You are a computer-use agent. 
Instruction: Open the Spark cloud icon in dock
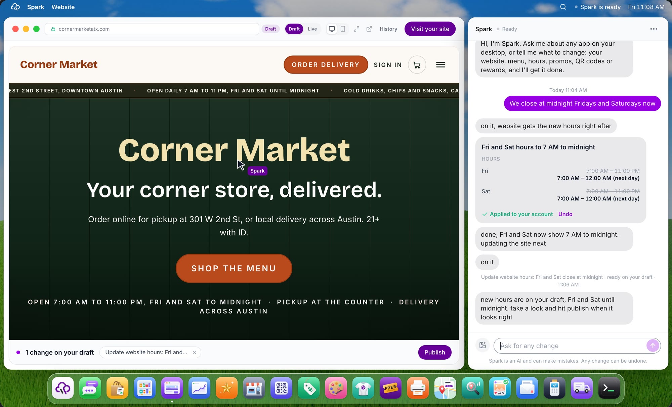click(x=63, y=388)
